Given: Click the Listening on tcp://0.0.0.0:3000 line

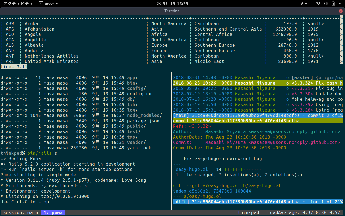Looking at the screenshot, I should coord(45,196).
